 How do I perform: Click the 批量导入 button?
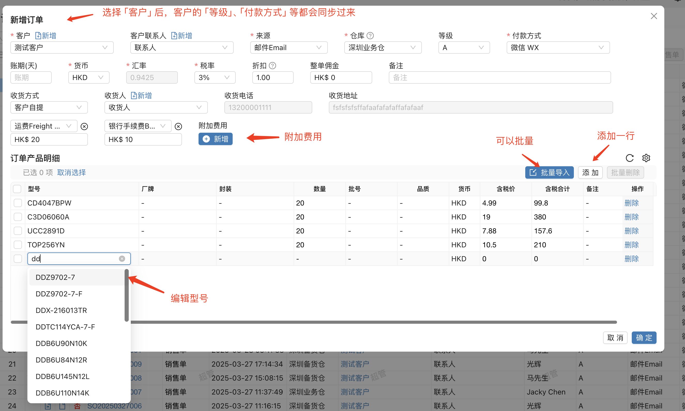(549, 172)
